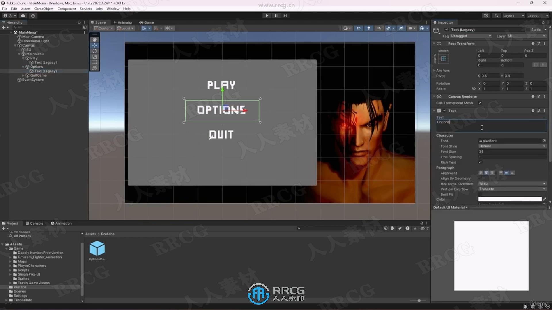The width and height of the screenshot is (552, 310).
Task: Adjust the Project icon size slider
Action: pos(419,301)
